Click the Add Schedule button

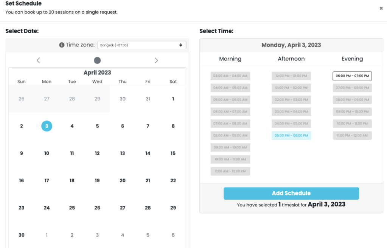[291, 193]
